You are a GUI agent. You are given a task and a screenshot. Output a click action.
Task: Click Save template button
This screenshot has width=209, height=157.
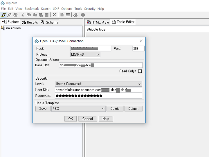[43, 109]
